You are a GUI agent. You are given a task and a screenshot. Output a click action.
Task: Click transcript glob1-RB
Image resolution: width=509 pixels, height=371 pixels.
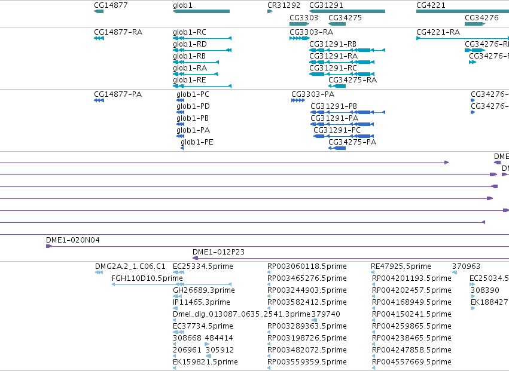click(189, 56)
